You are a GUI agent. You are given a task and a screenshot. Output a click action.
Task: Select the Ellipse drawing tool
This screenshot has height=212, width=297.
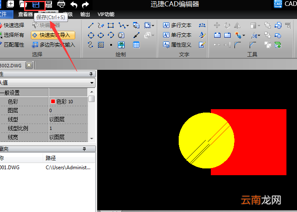click(x=101, y=35)
